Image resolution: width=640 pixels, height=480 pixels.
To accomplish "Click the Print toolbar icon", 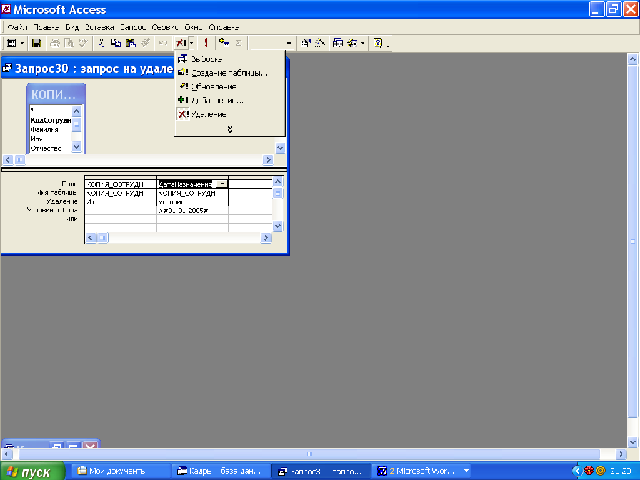I will [55, 43].
